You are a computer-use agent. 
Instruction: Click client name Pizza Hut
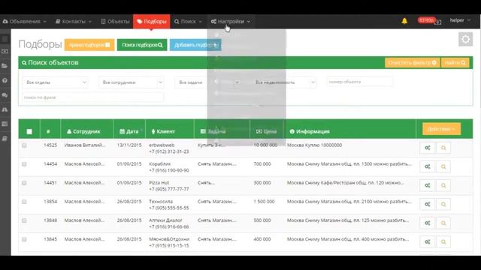point(159,183)
